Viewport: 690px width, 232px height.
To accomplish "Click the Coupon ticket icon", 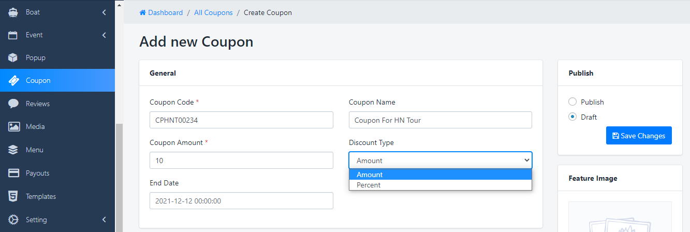I will 13,81.
